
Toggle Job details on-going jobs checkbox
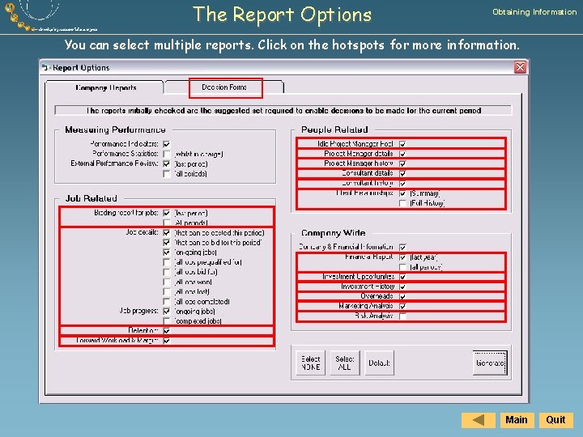(x=167, y=252)
